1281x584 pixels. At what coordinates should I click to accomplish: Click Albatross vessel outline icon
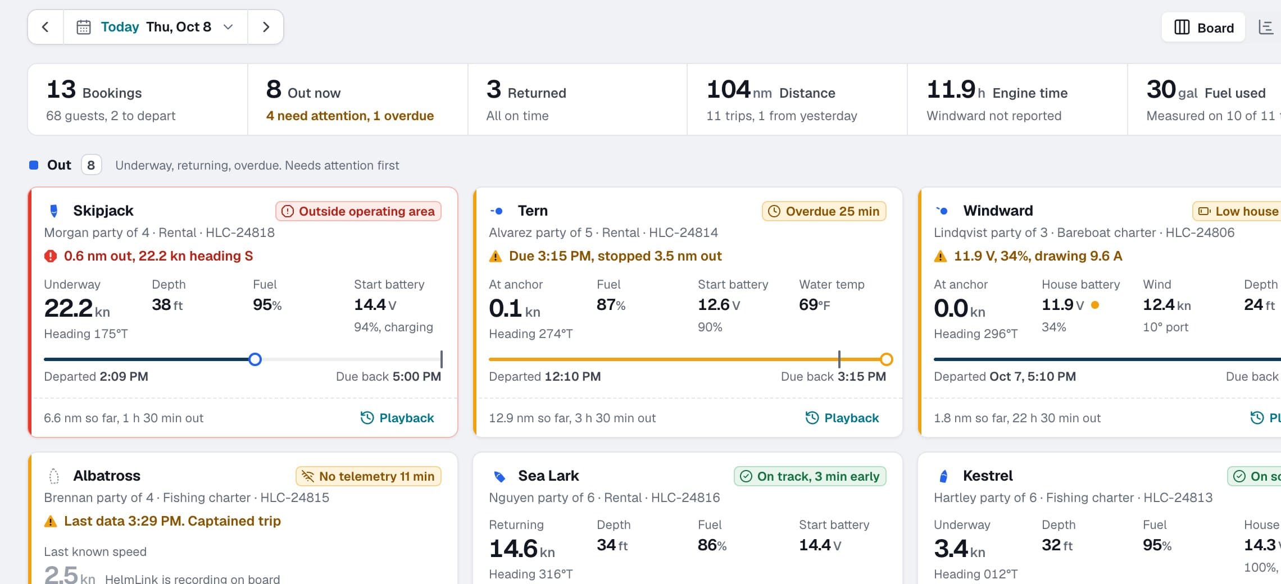pos(54,476)
